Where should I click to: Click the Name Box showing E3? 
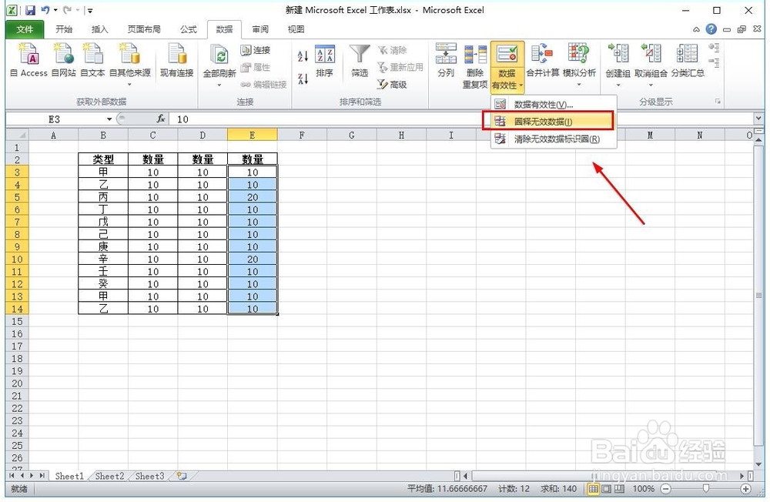click(54, 119)
